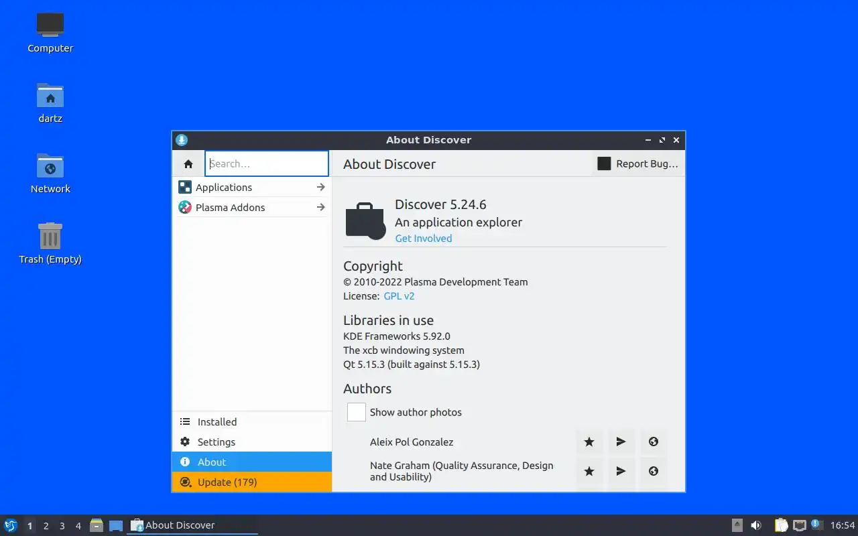Click the clock showing 16:54

click(x=843, y=525)
